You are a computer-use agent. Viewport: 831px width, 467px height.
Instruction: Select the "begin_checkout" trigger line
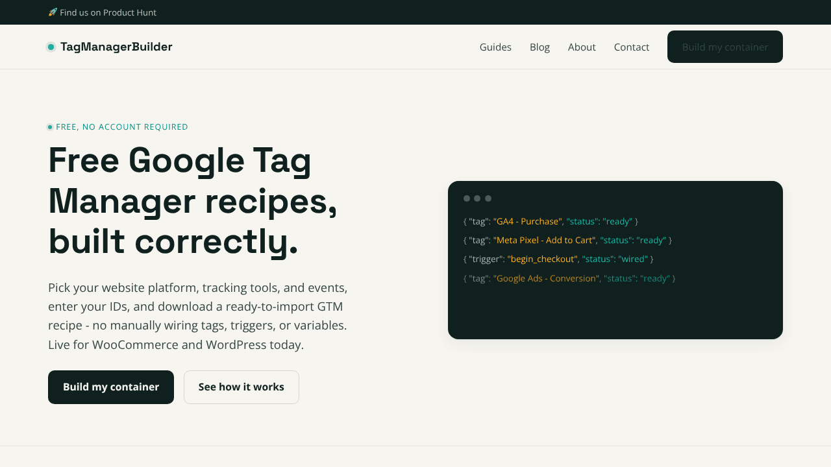pyautogui.click(x=558, y=259)
